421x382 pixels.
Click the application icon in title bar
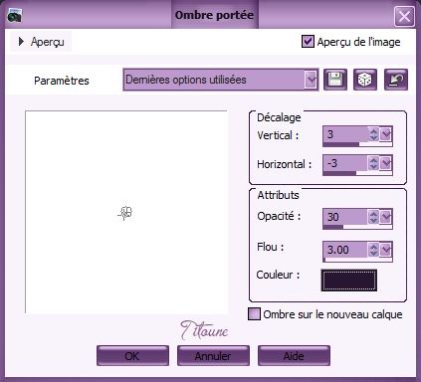15,16
